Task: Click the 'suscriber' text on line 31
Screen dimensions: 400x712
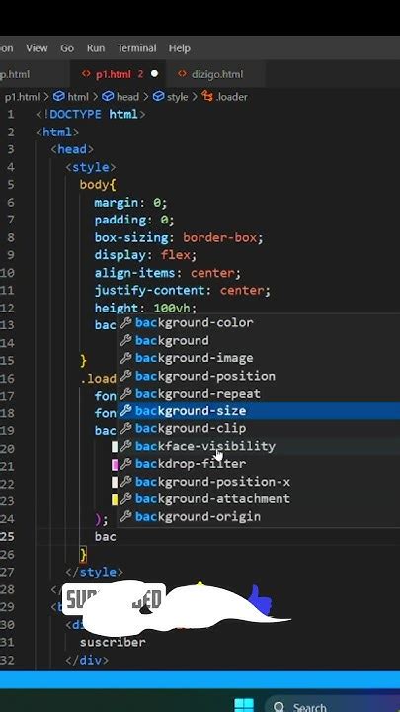Action: (113, 642)
